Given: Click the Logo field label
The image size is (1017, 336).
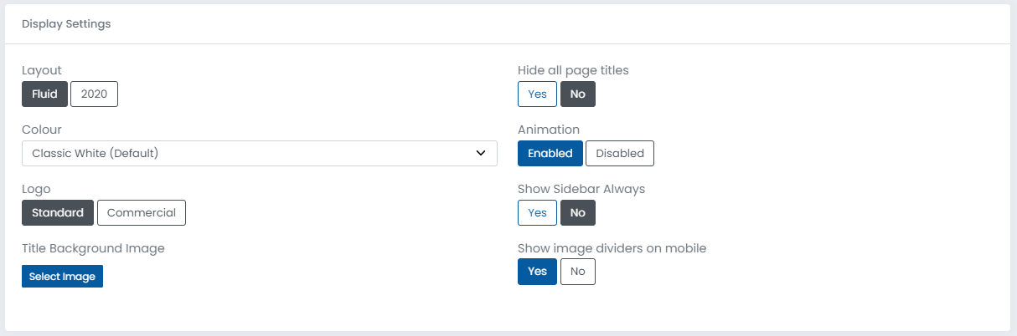Looking at the screenshot, I should [x=36, y=189].
